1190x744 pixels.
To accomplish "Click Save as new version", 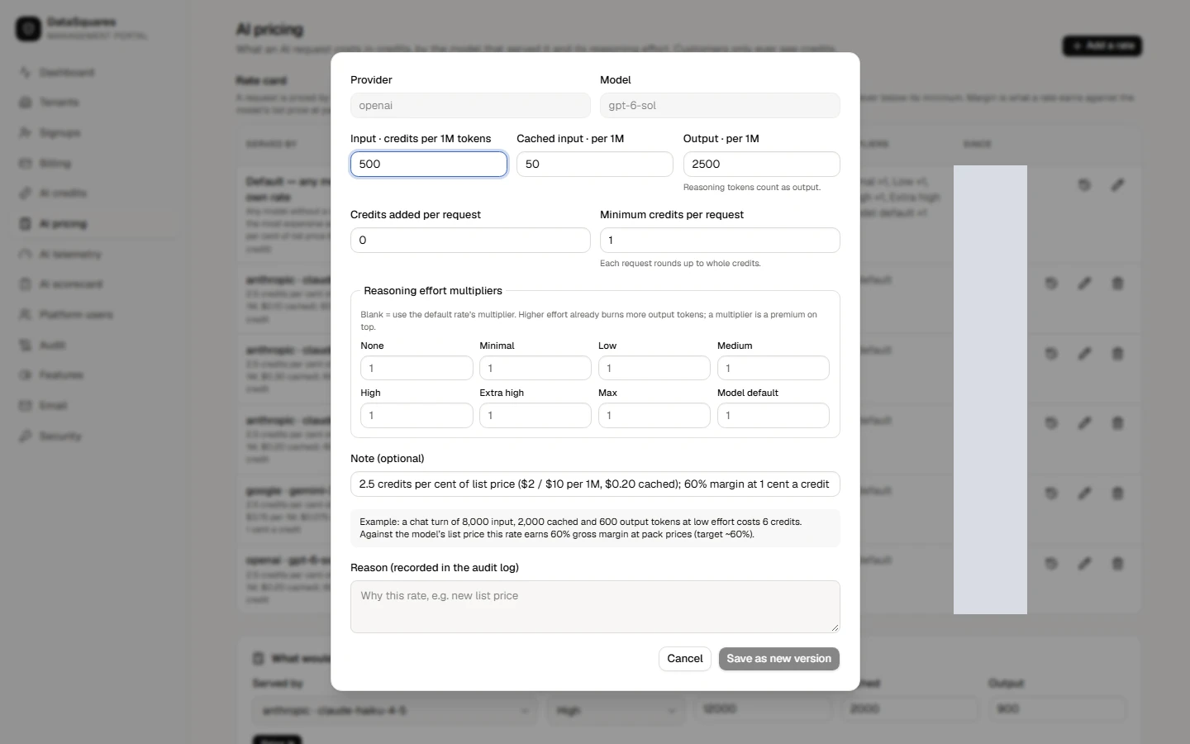I will pos(779,659).
